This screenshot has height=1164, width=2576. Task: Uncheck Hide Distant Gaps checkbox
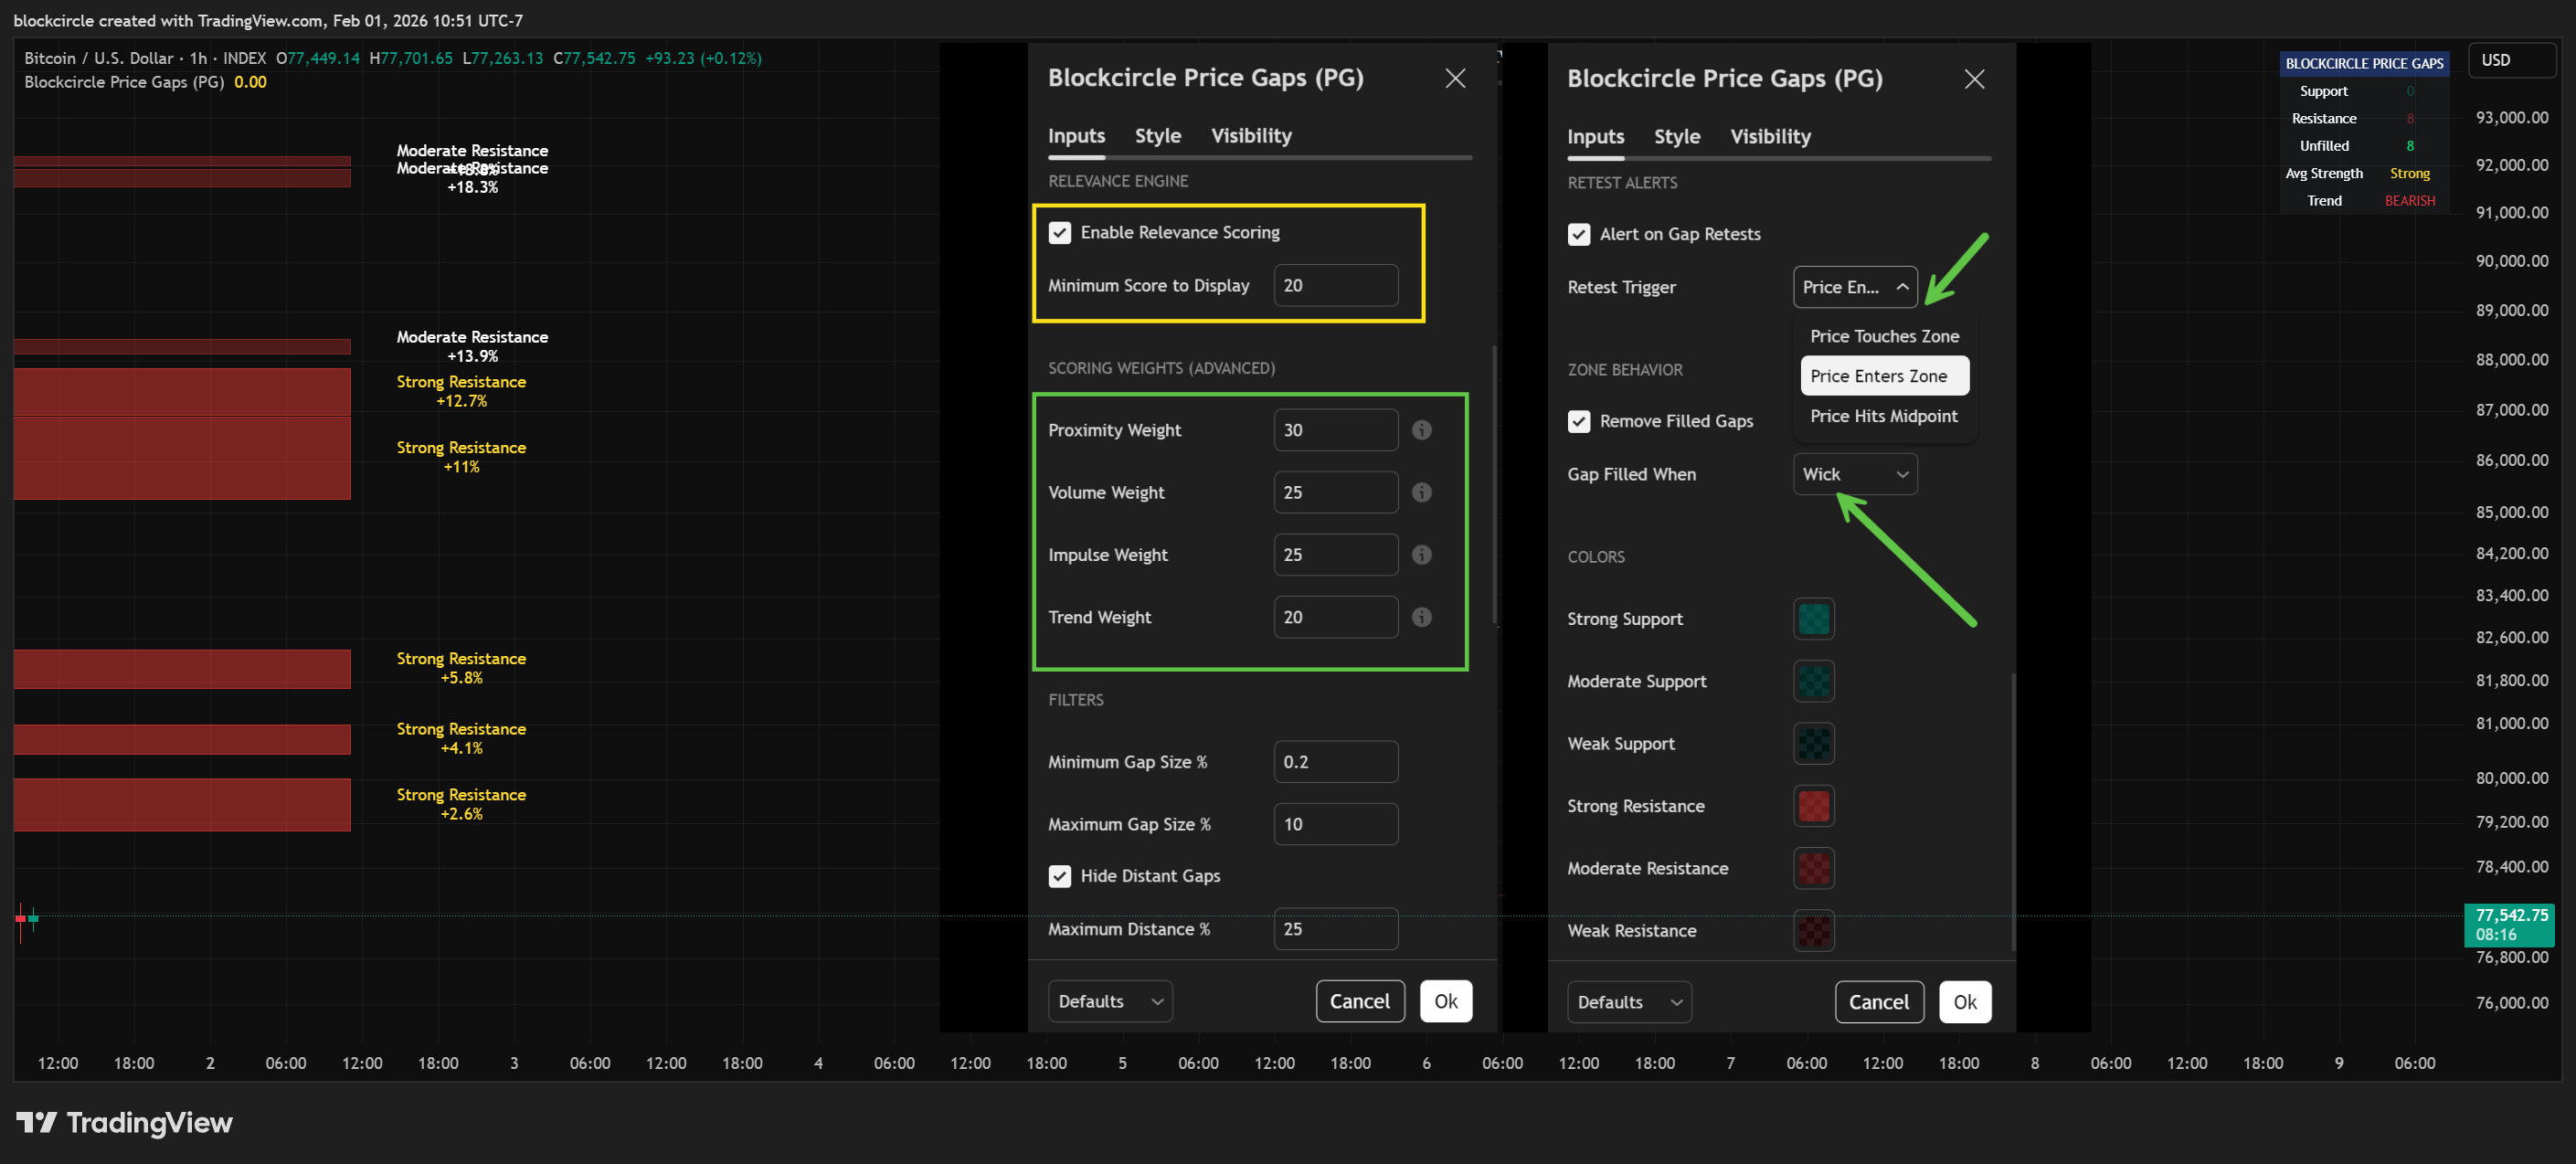[x=1060, y=876]
